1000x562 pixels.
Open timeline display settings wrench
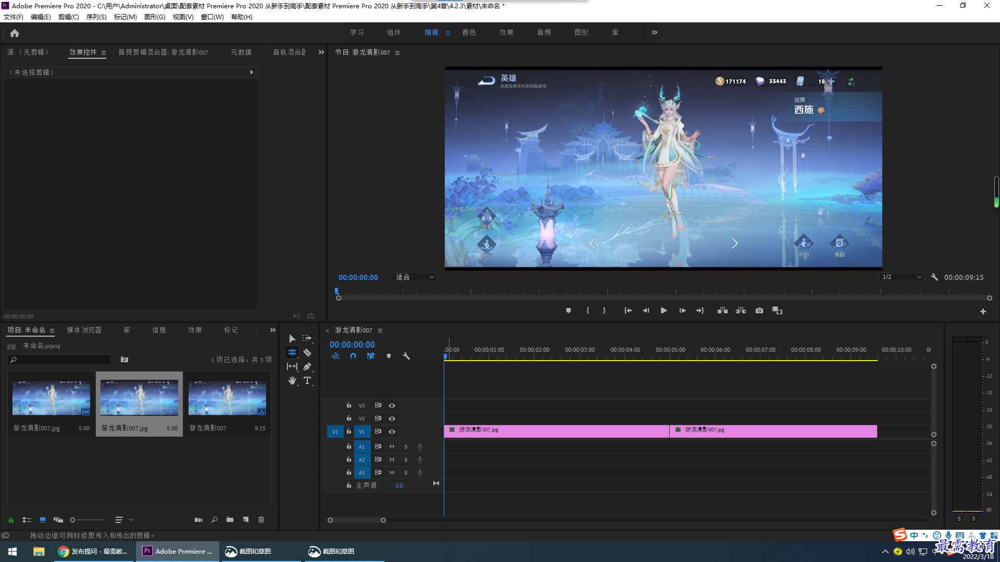(x=406, y=356)
